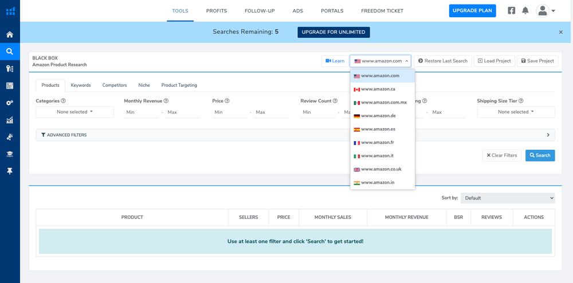This screenshot has width=573, height=283.
Task: Select the search magnifier sidebar icon
Action: (x=10, y=51)
